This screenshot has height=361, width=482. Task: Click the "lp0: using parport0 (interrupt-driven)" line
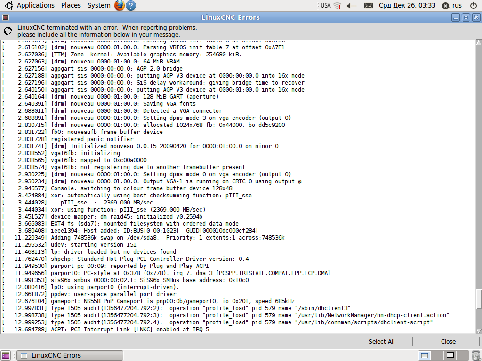(x=91, y=287)
